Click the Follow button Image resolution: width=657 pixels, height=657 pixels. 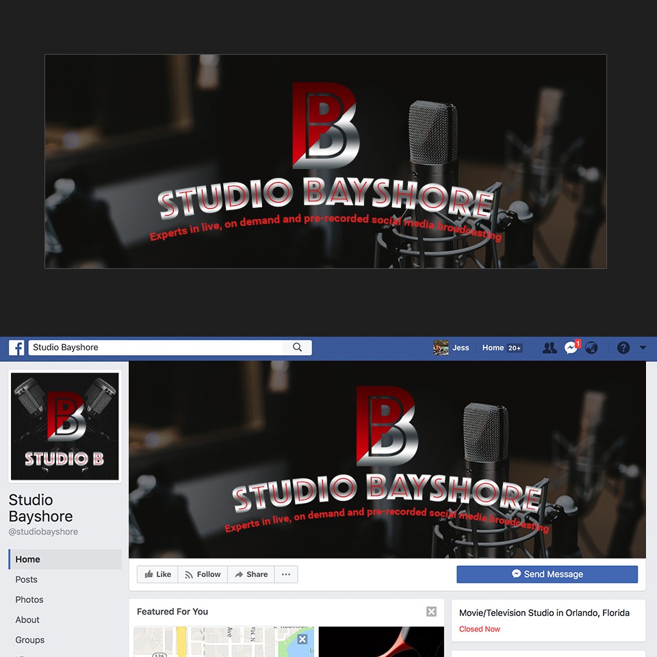click(203, 574)
